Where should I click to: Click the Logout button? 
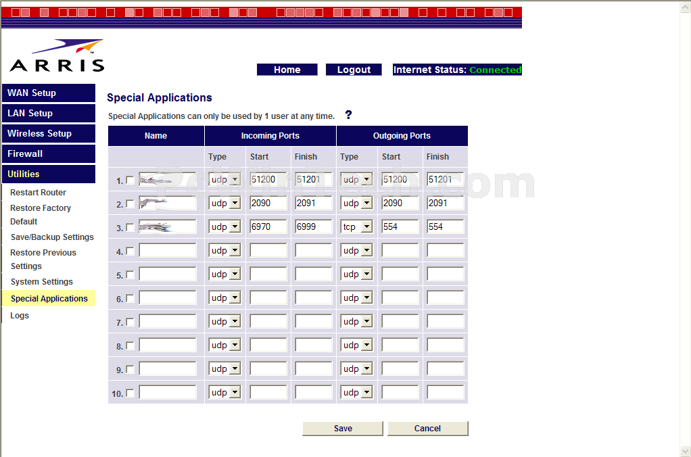(x=354, y=70)
